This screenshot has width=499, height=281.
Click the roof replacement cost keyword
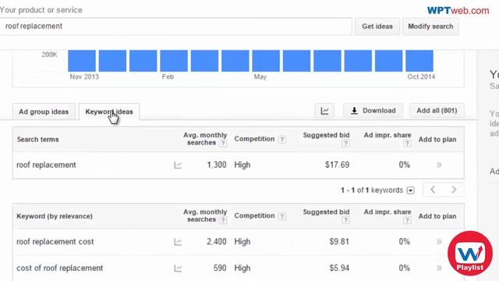pyautogui.click(x=55, y=242)
